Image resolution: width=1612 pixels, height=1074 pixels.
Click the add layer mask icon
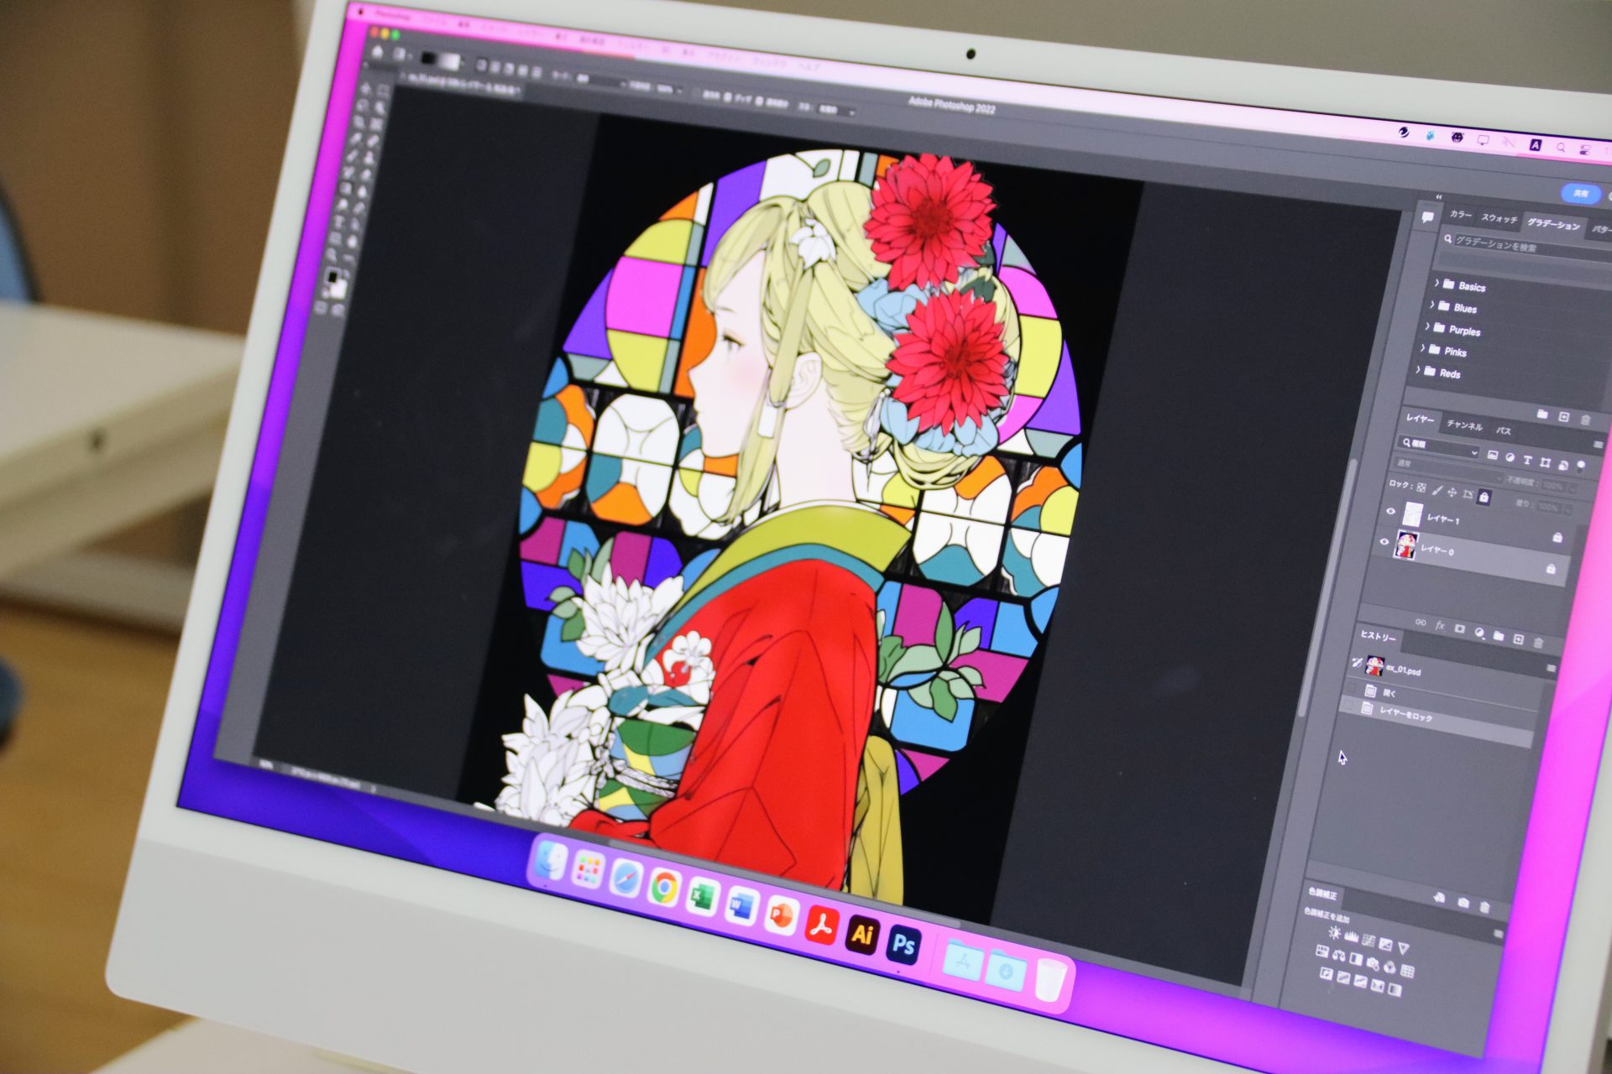1460,628
